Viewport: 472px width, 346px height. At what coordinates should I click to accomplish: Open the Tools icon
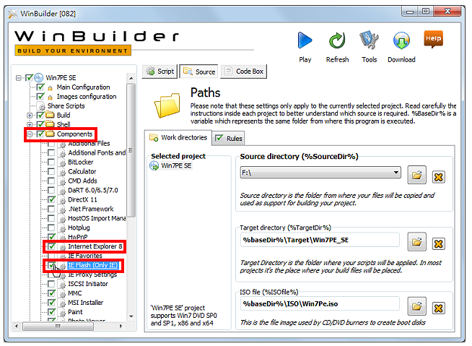click(369, 40)
